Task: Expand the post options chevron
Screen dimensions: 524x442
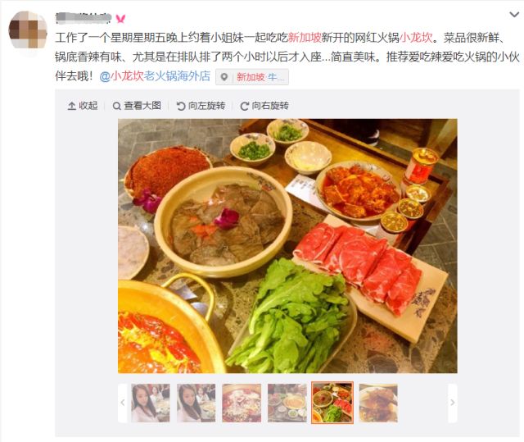Action: pyautogui.click(x=513, y=15)
